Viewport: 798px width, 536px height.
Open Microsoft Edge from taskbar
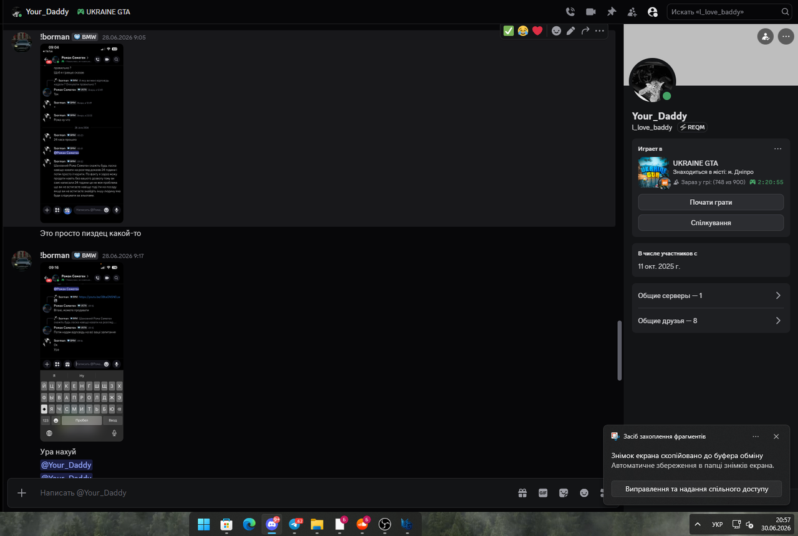tap(249, 524)
